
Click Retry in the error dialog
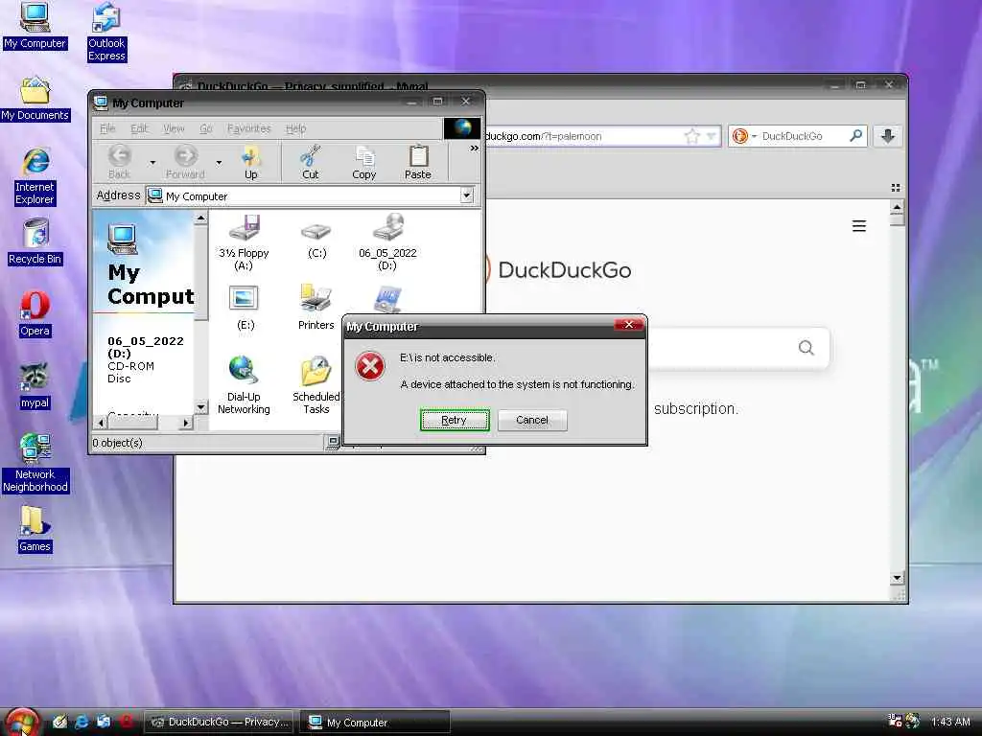click(x=454, y=420)
